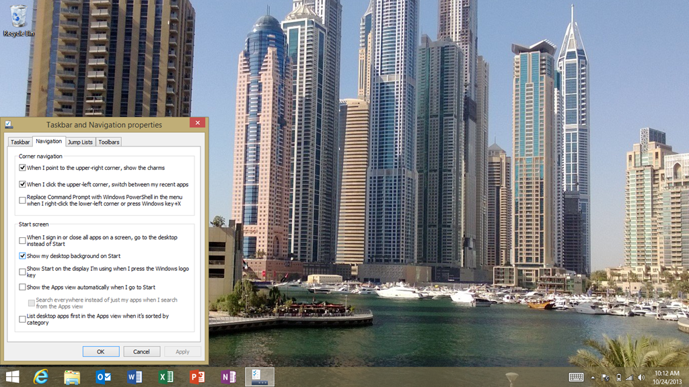Click the Start screen group label
This screenshot has height=387, width=689.
click(34, 224)
